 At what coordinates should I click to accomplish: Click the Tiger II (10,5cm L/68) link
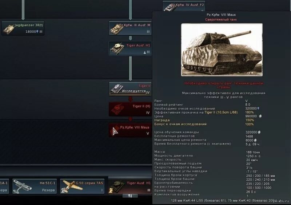(x=221, y=112)
